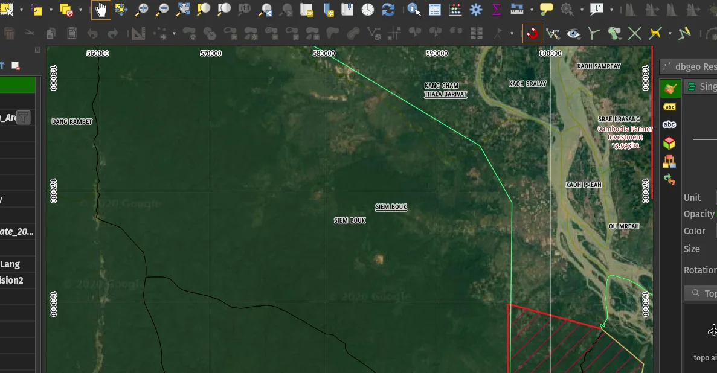Toggle the filter legend icon in layers panel
The width and height of the screenshot is (717, 373).
coord(24,117)
